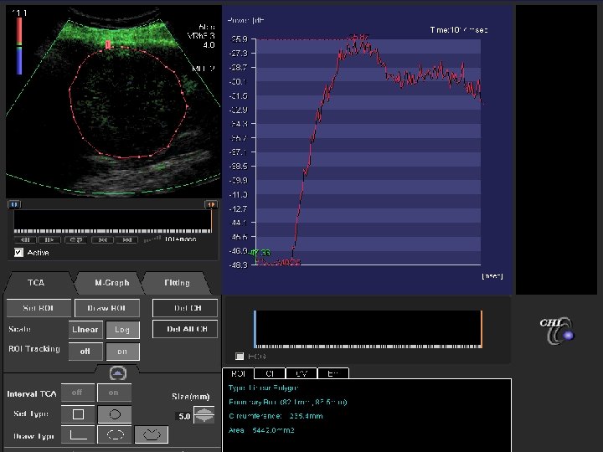This screenshot has width=603, height=452.
Task: Choose the line Draw Type icon
Action: [x=78, y=435]
